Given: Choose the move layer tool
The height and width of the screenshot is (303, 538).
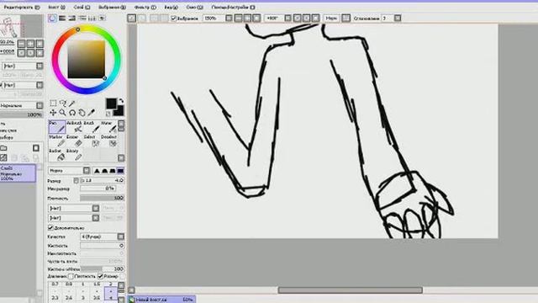Looking at the screenshot, I should tap(53, 112).
